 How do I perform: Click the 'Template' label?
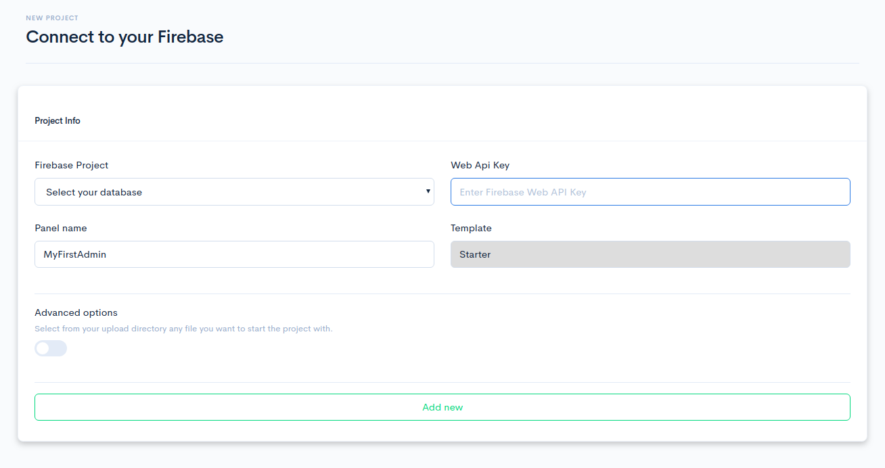pos(471,228)
